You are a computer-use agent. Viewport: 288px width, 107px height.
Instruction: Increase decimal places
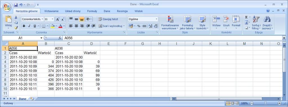click(150, 26)
